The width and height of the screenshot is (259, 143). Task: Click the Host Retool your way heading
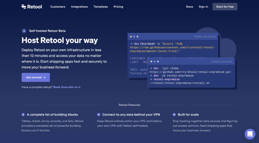coord(60,40)
